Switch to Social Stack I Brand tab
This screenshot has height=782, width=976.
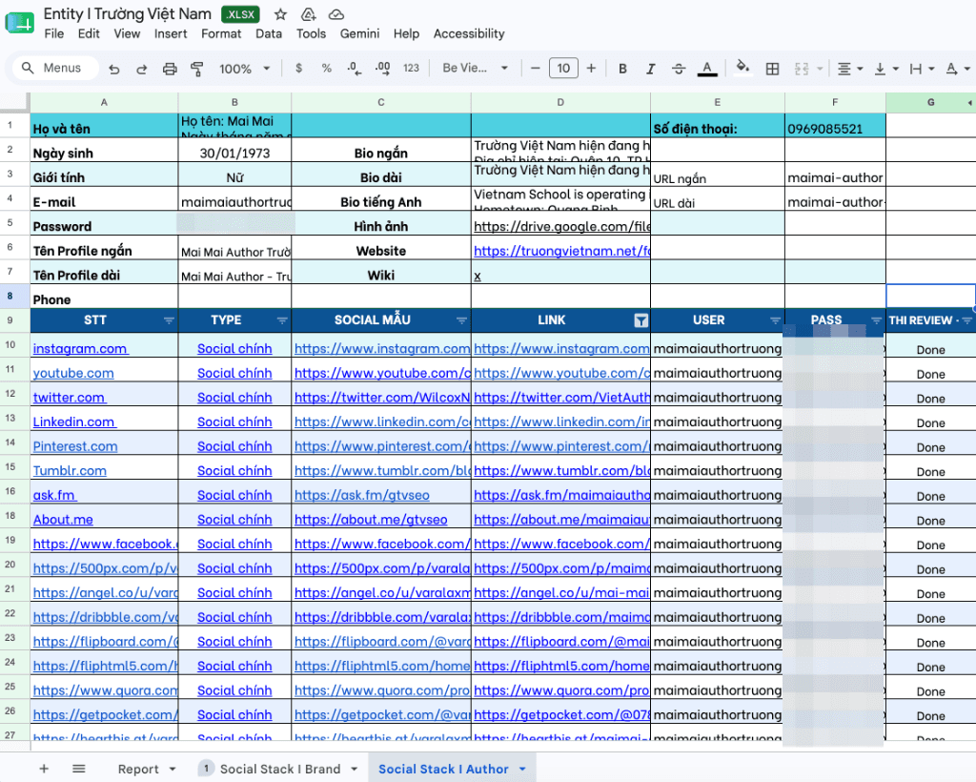280,769
